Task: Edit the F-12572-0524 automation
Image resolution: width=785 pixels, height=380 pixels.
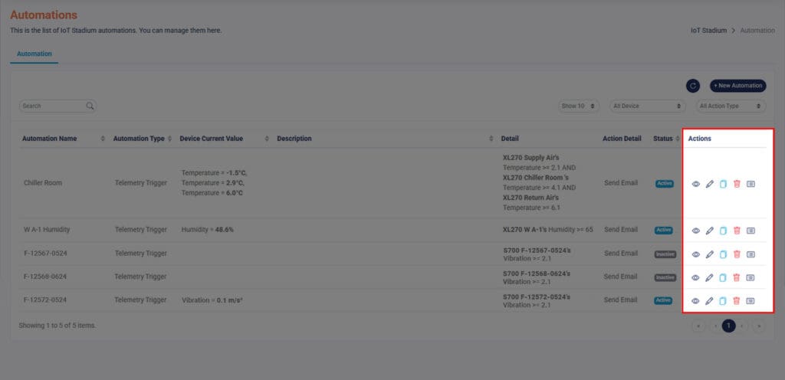Action: (709, 300)
